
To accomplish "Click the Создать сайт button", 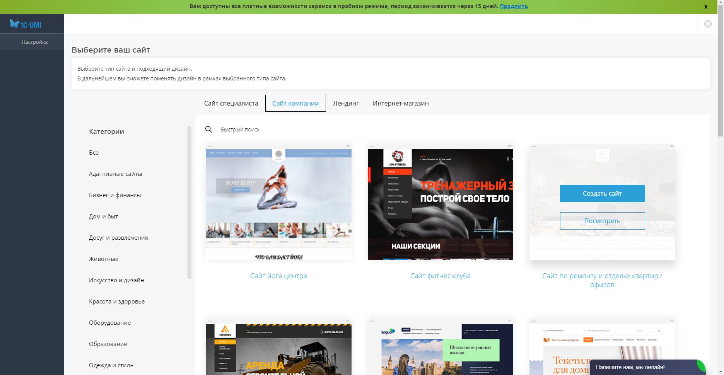I will coord(602,193).
